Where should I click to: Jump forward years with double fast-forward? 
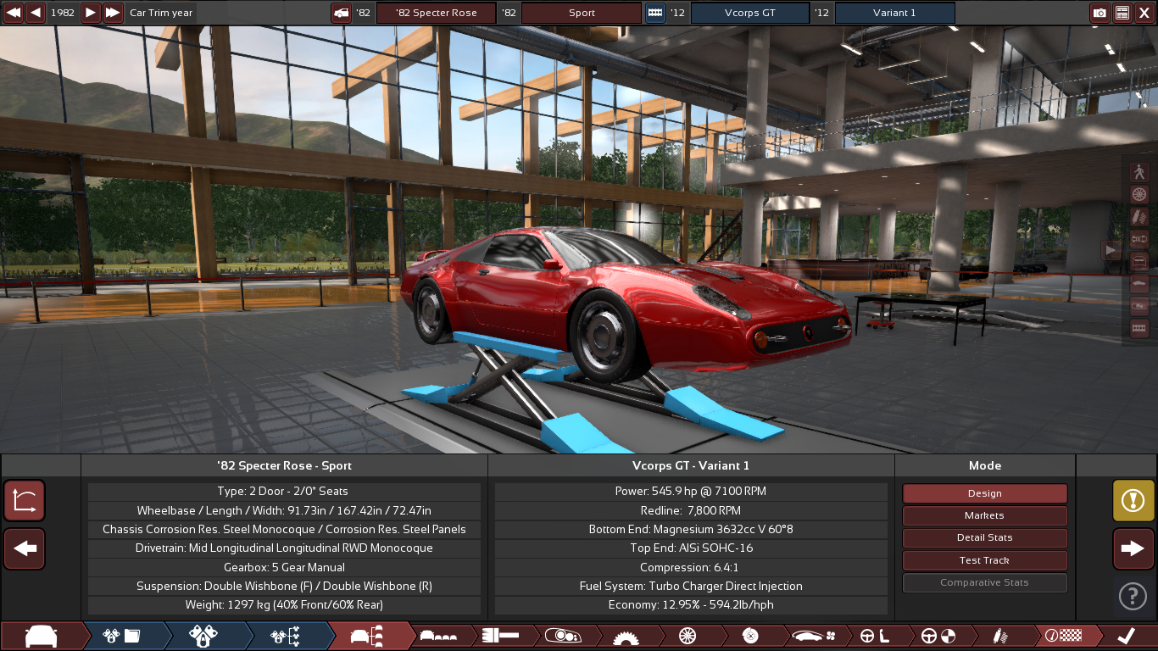114,13
